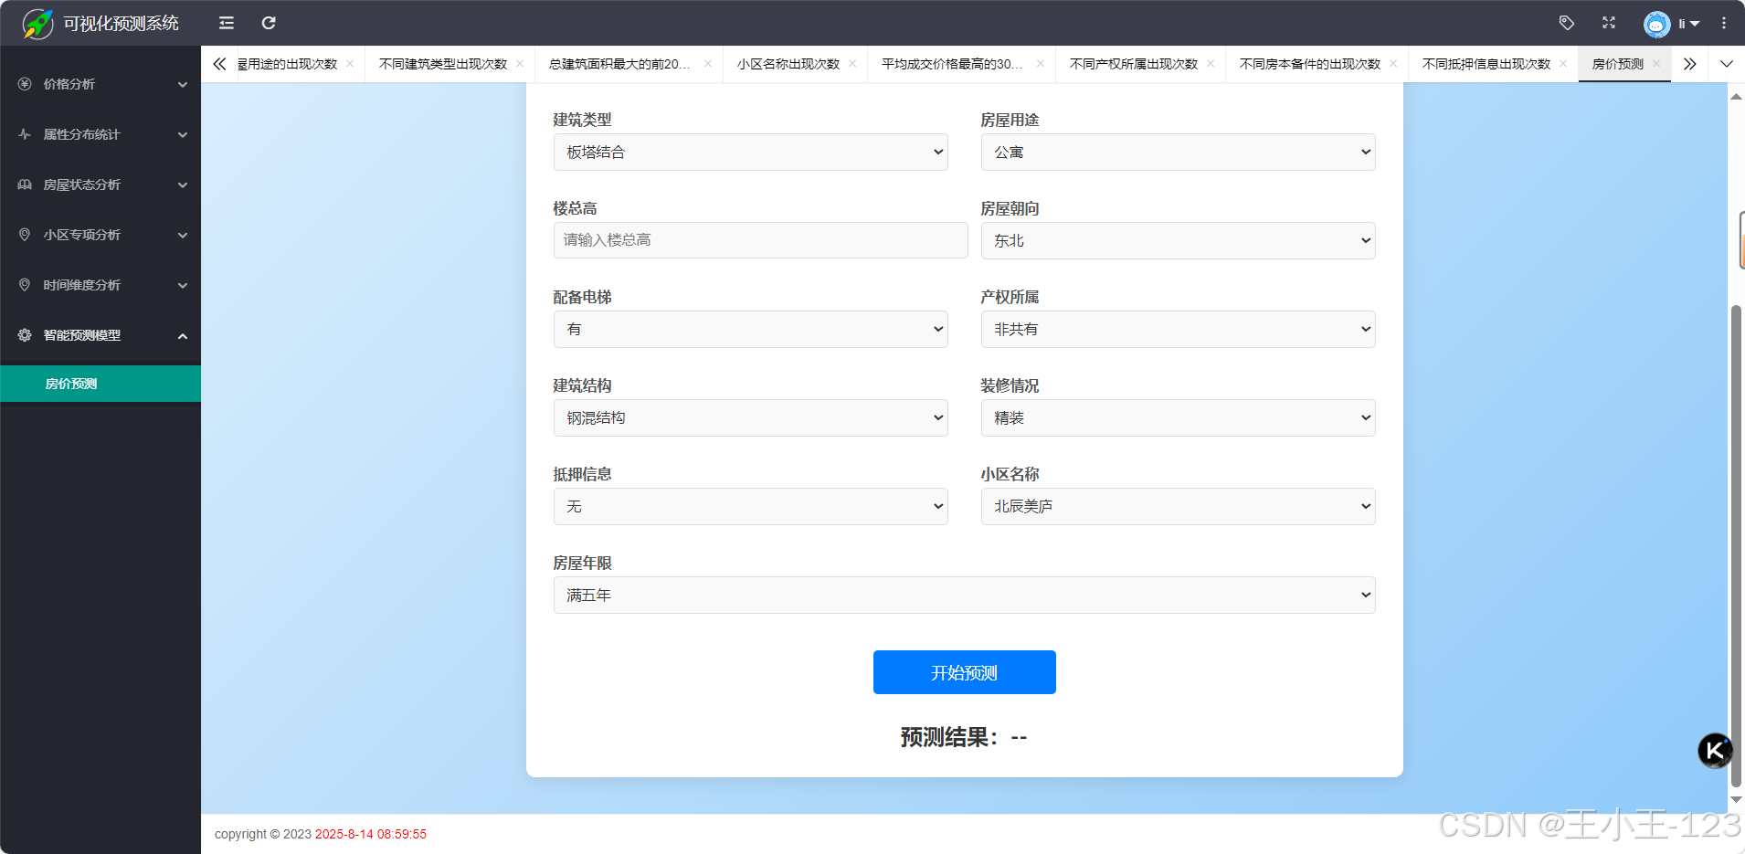Select the 房价预测 sidebar menu item
This screenshot has width=1745, height=854.
point(71,383)
